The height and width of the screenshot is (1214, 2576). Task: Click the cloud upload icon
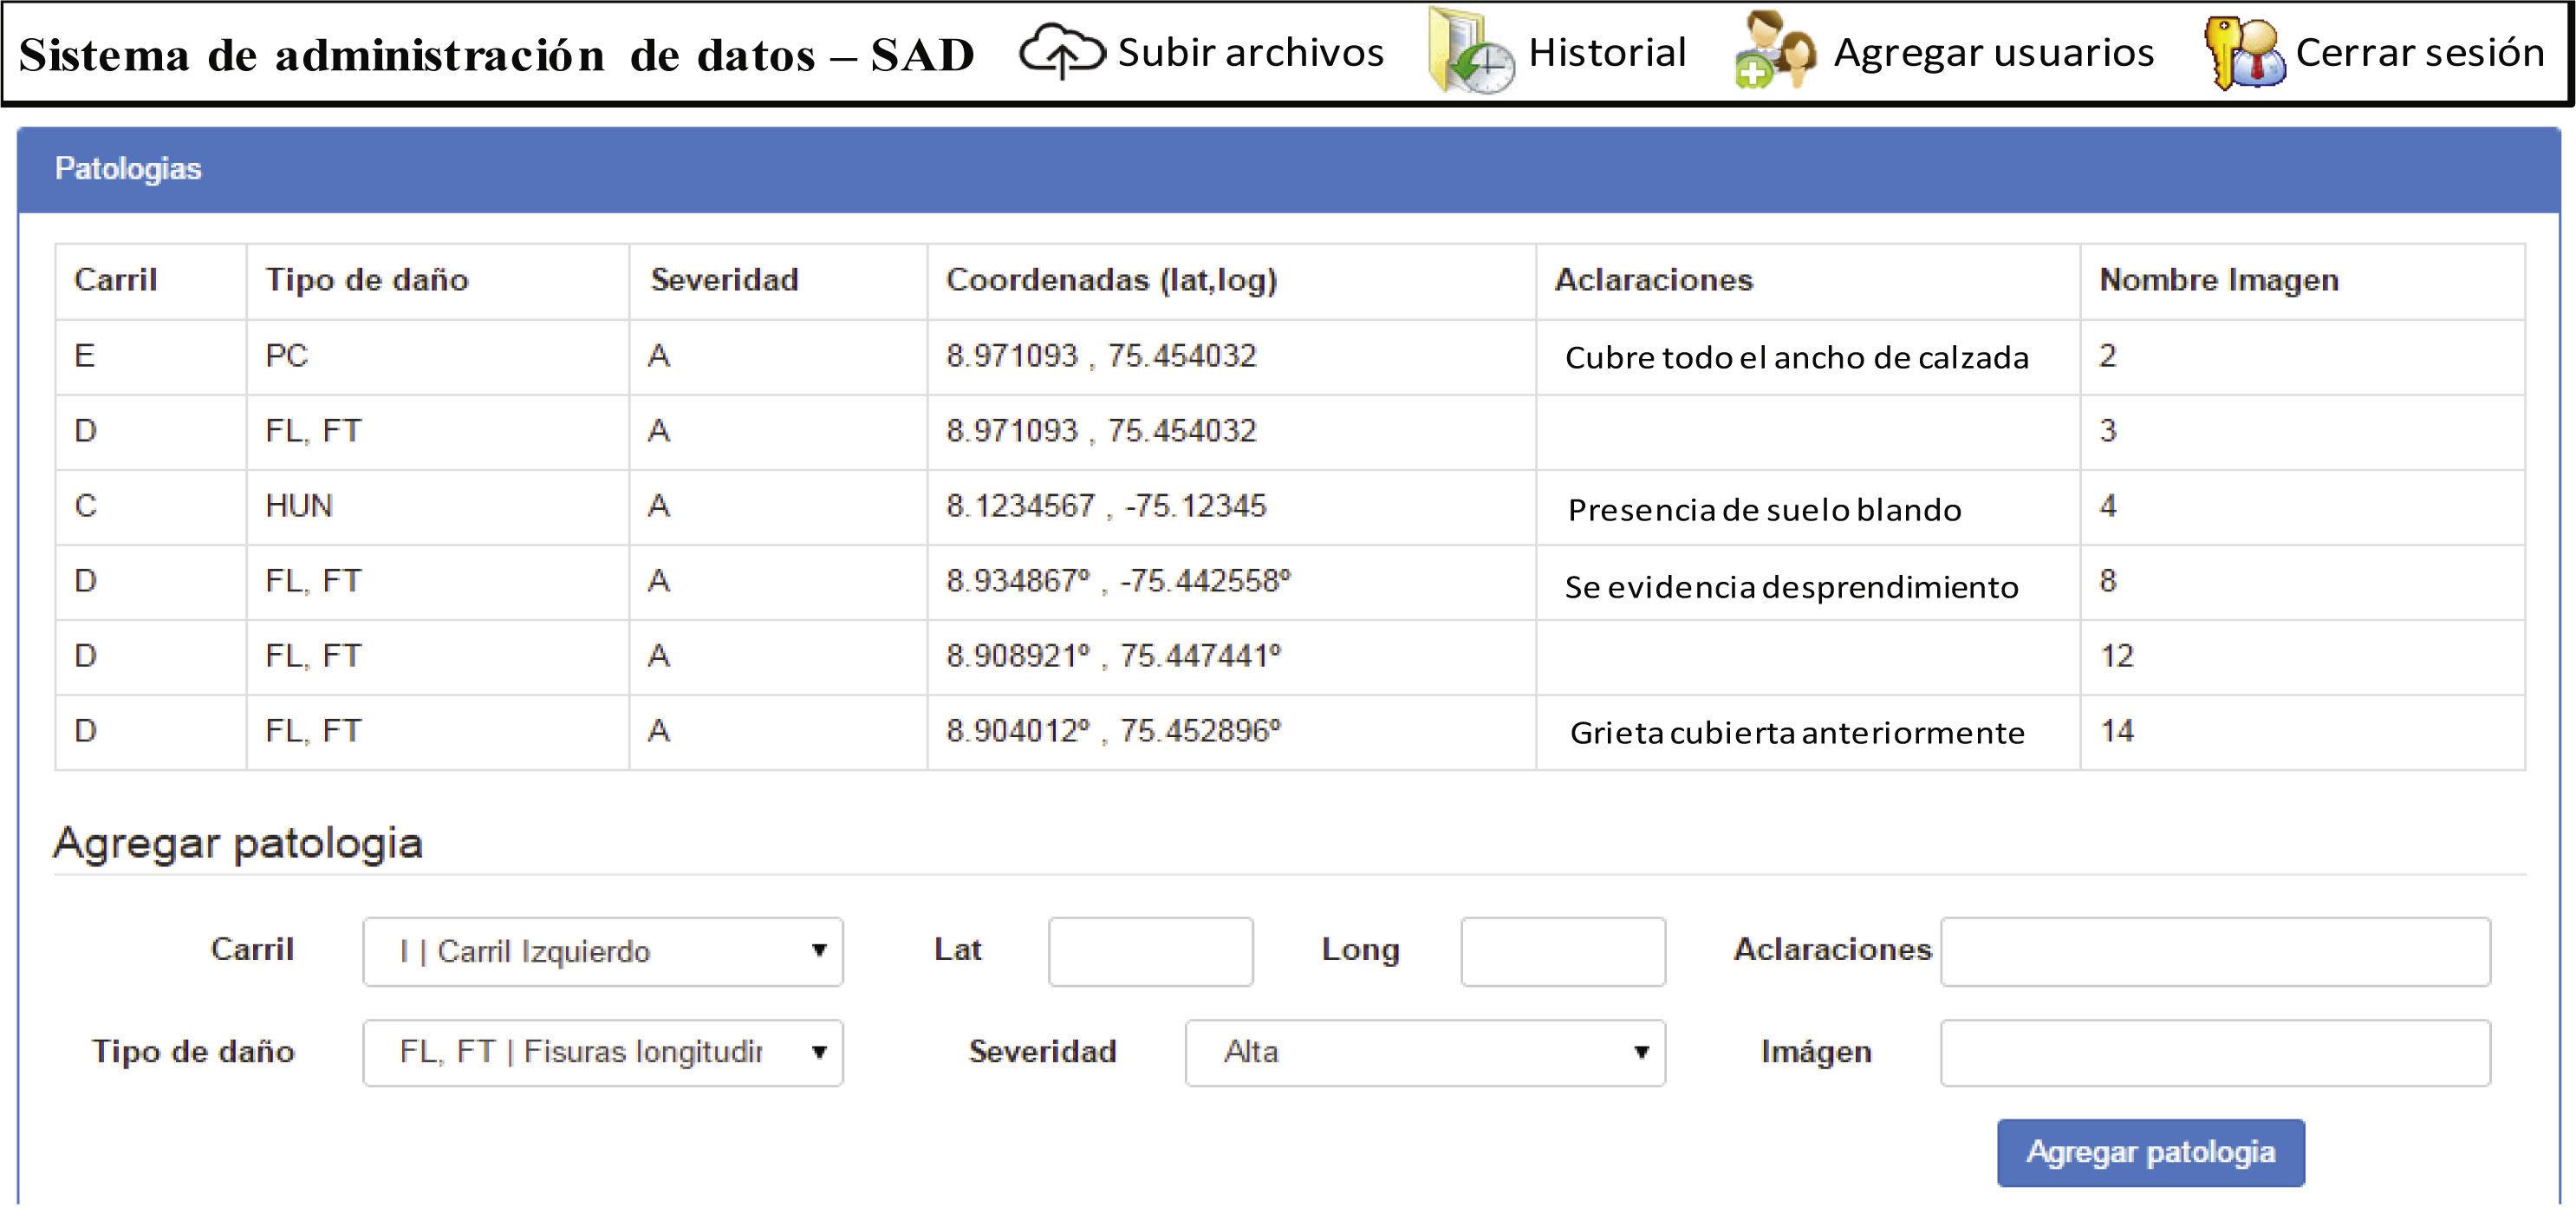point(1061,51)
